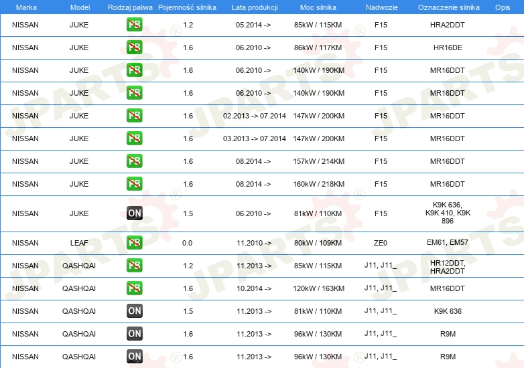Click the ZE0 body code cell
Screen dimensions: 524x368
pos(381,243)
